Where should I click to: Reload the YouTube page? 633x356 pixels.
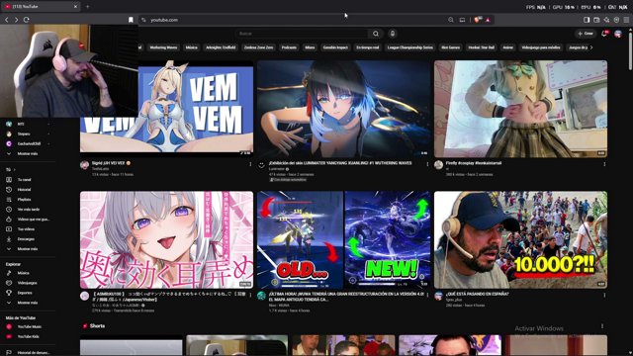pyautogui.click(x=27, y=20)
